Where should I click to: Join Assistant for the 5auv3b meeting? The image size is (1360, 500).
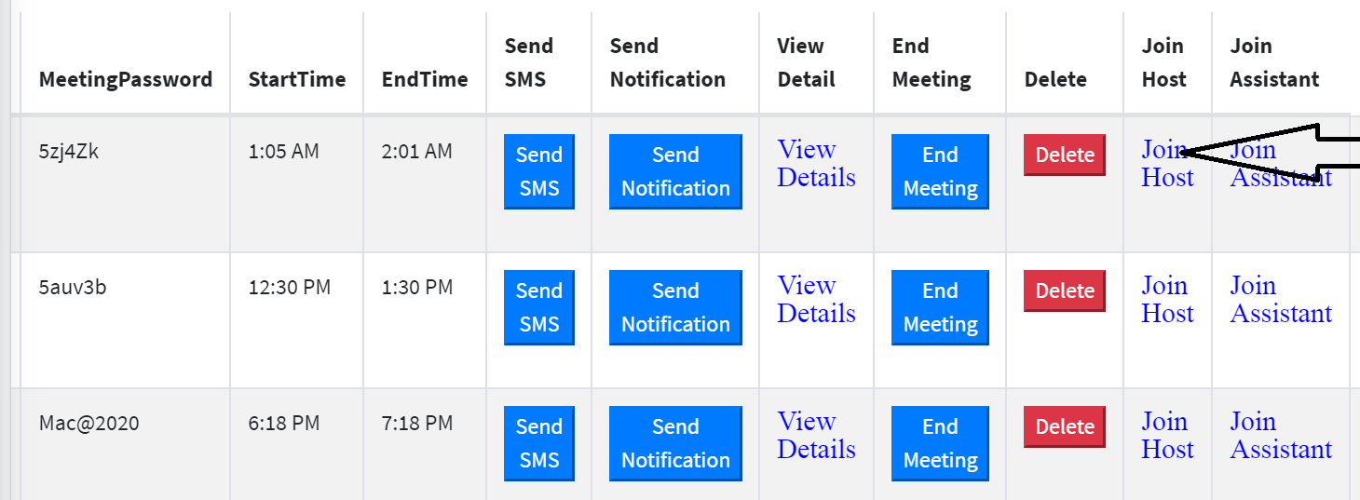click(x=1280, y=299)
